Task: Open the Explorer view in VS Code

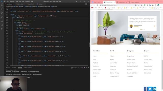Action: (x=2, y=5)
